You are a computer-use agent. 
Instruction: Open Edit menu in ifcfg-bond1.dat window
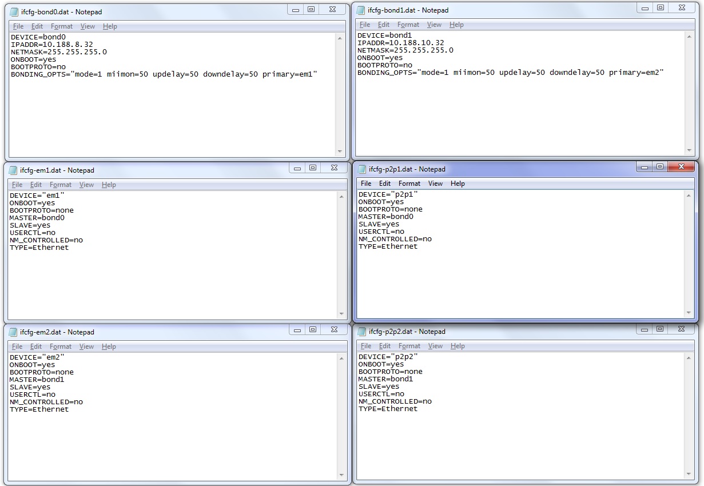[x=384, y=25]
